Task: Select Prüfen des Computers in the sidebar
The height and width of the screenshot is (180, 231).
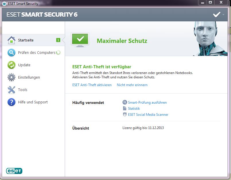Action: pos(36,53)
